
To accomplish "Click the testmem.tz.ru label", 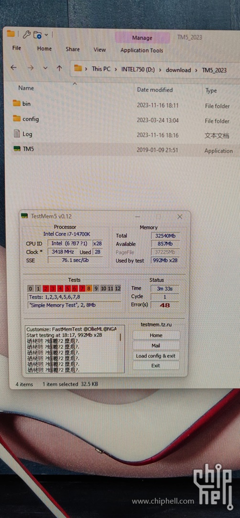I will [156, 325].
